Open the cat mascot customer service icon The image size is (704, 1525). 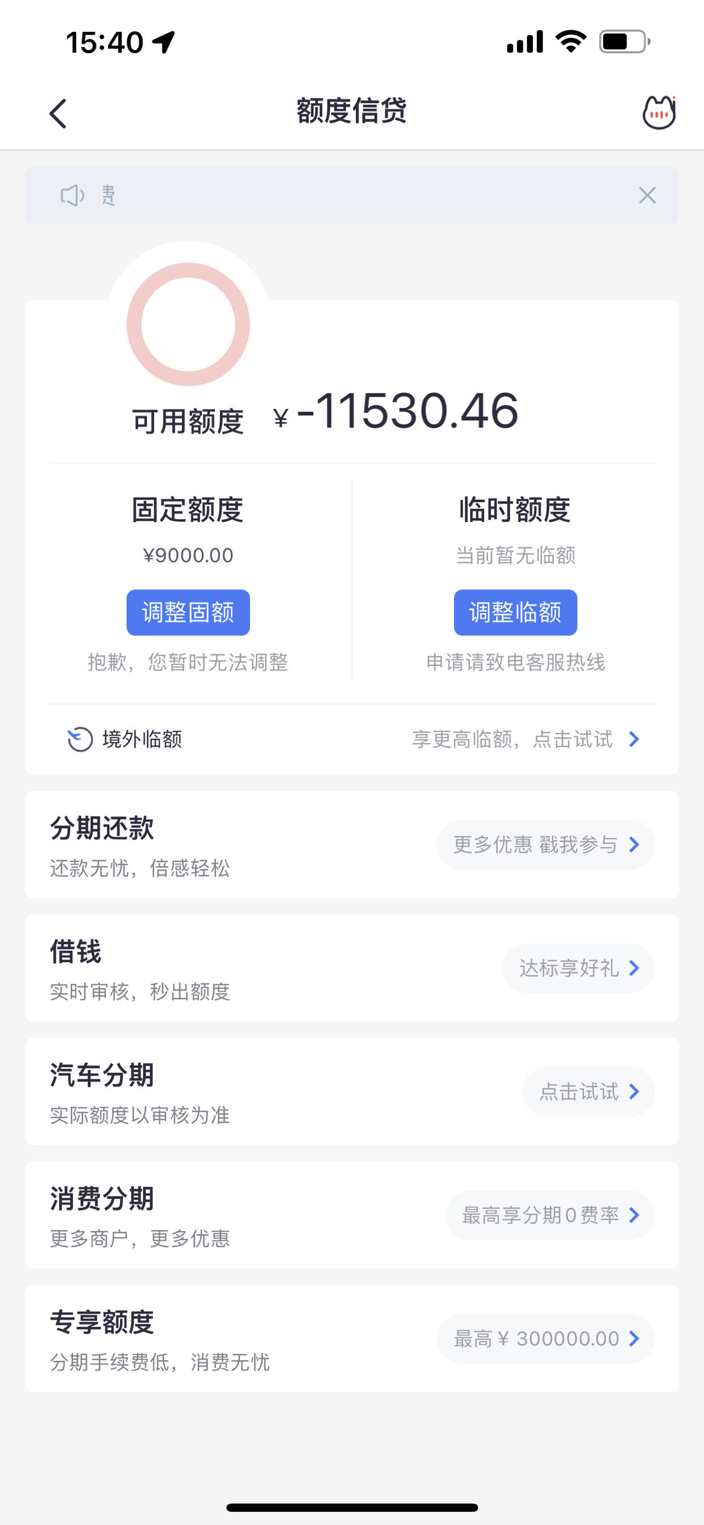click(659, 112)
